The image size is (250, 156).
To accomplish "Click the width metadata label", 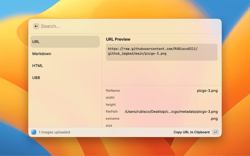I will click(110, 97).
